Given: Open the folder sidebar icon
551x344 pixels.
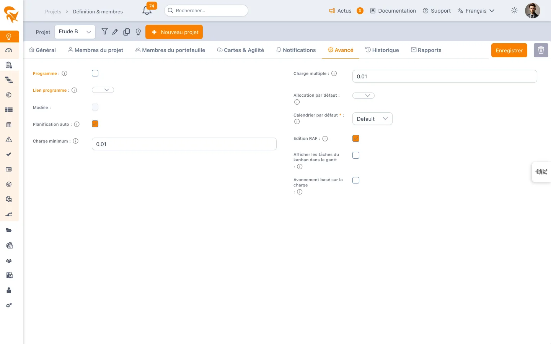Looking at the screenshot, I should pyautogui.click(x=9, y=230).
